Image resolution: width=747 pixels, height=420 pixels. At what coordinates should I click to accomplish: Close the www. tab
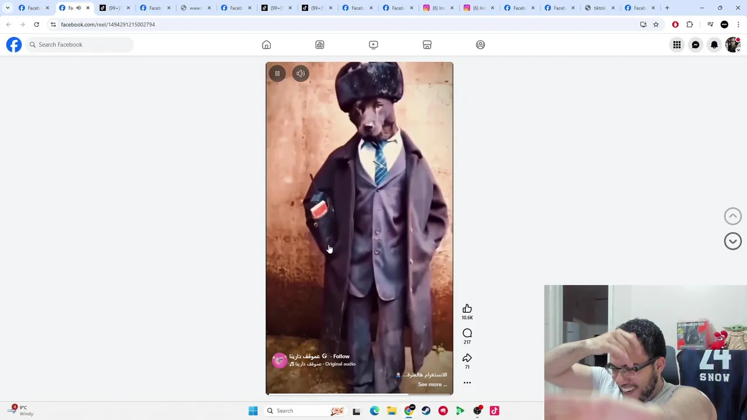(209, 8)
